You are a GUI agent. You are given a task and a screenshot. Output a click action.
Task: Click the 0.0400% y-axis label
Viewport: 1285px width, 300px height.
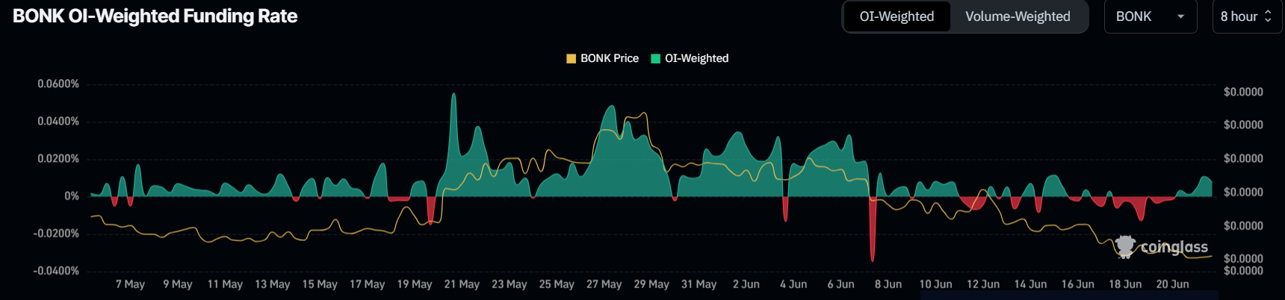coord(58,121)
